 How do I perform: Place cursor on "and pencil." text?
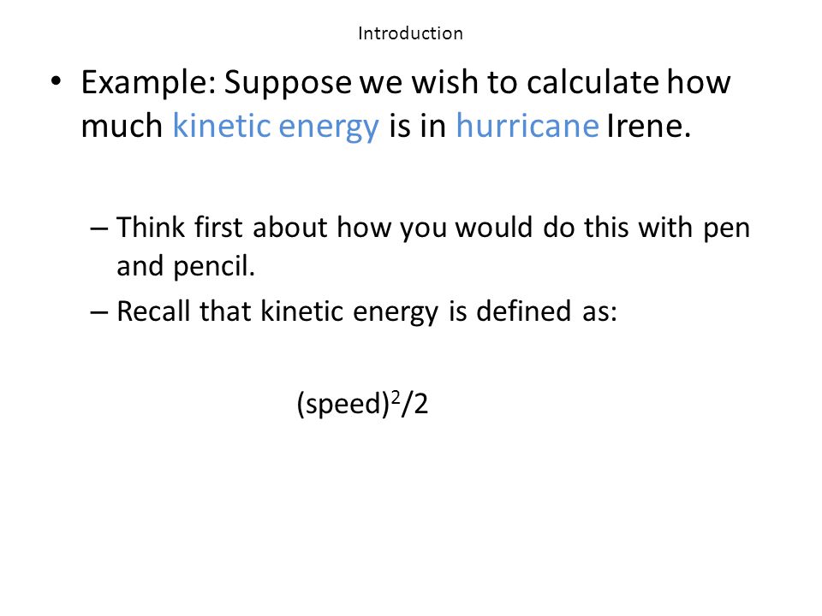[186, 266]
